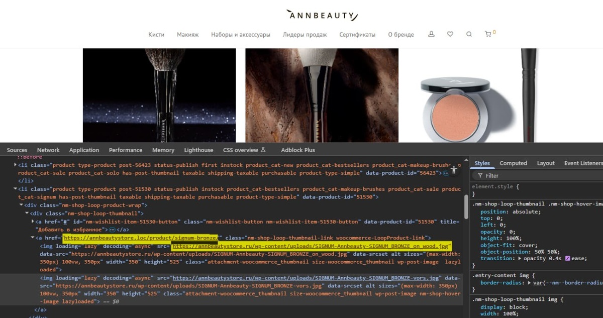This screenshot has width=603, height=318.
Task: Switch to the Memory tab
Action: point(163,150)
